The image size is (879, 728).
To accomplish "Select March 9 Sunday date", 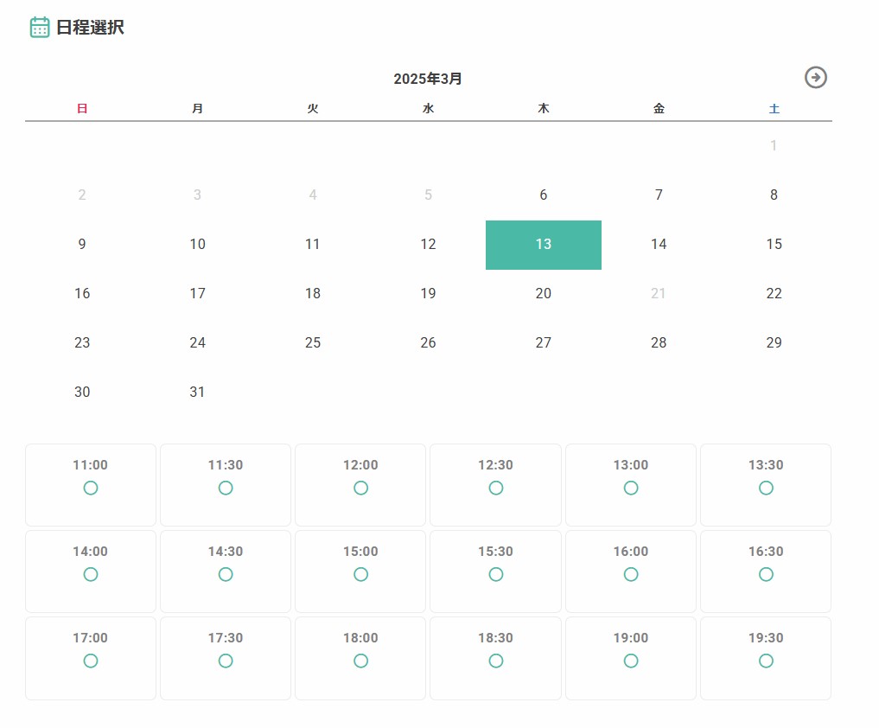I will [82, 245].
